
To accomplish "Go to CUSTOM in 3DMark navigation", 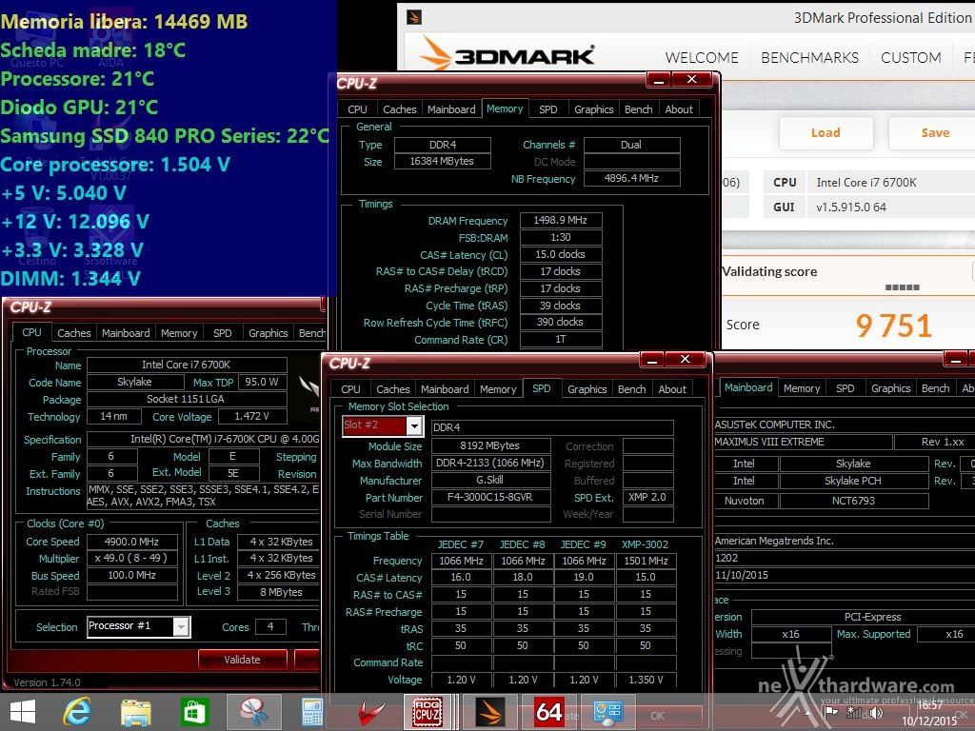I will pos(911,58).
